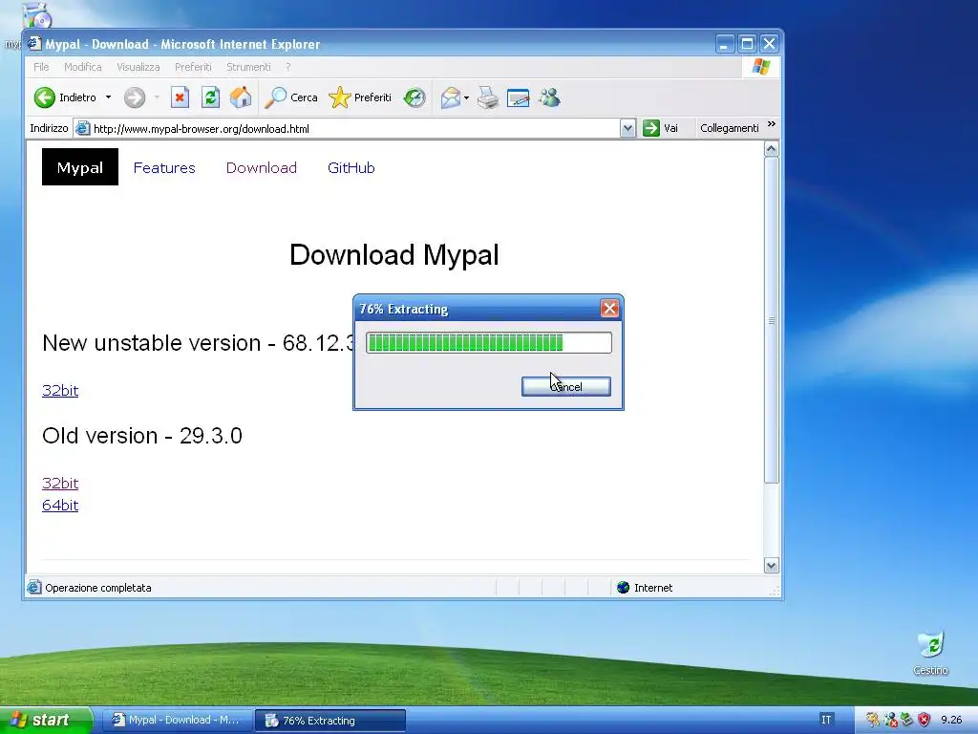Click the Internet zone globe icon

623,588
